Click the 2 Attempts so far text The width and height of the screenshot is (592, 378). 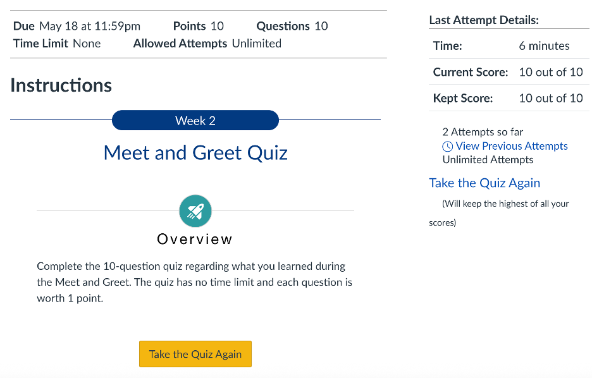[x=483, y=132]
